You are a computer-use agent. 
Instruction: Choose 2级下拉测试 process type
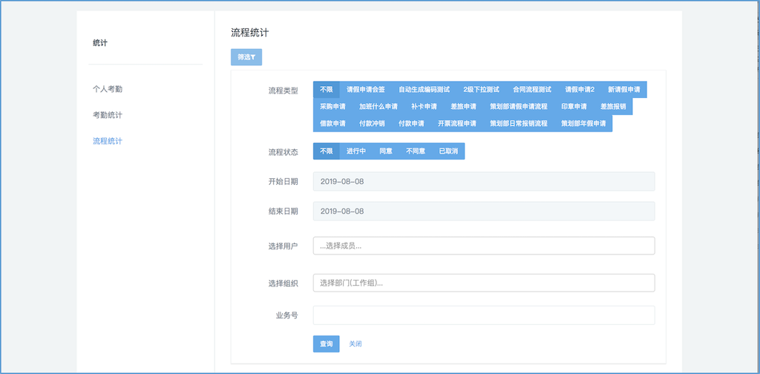481,90
